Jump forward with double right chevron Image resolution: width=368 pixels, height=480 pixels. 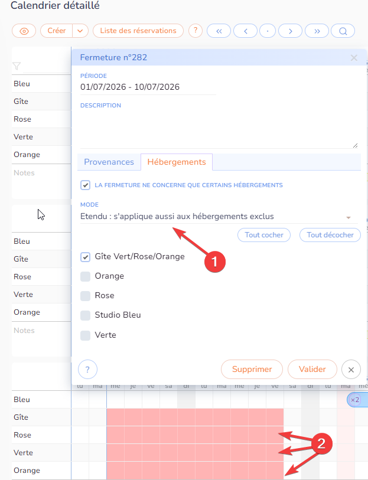[317, 31]
